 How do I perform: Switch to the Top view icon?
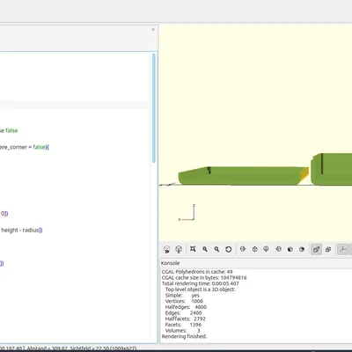(254, 249)
